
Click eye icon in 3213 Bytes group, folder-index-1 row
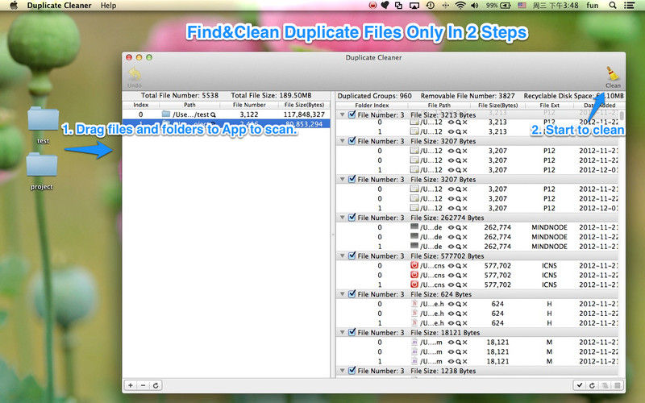point(451,131)
